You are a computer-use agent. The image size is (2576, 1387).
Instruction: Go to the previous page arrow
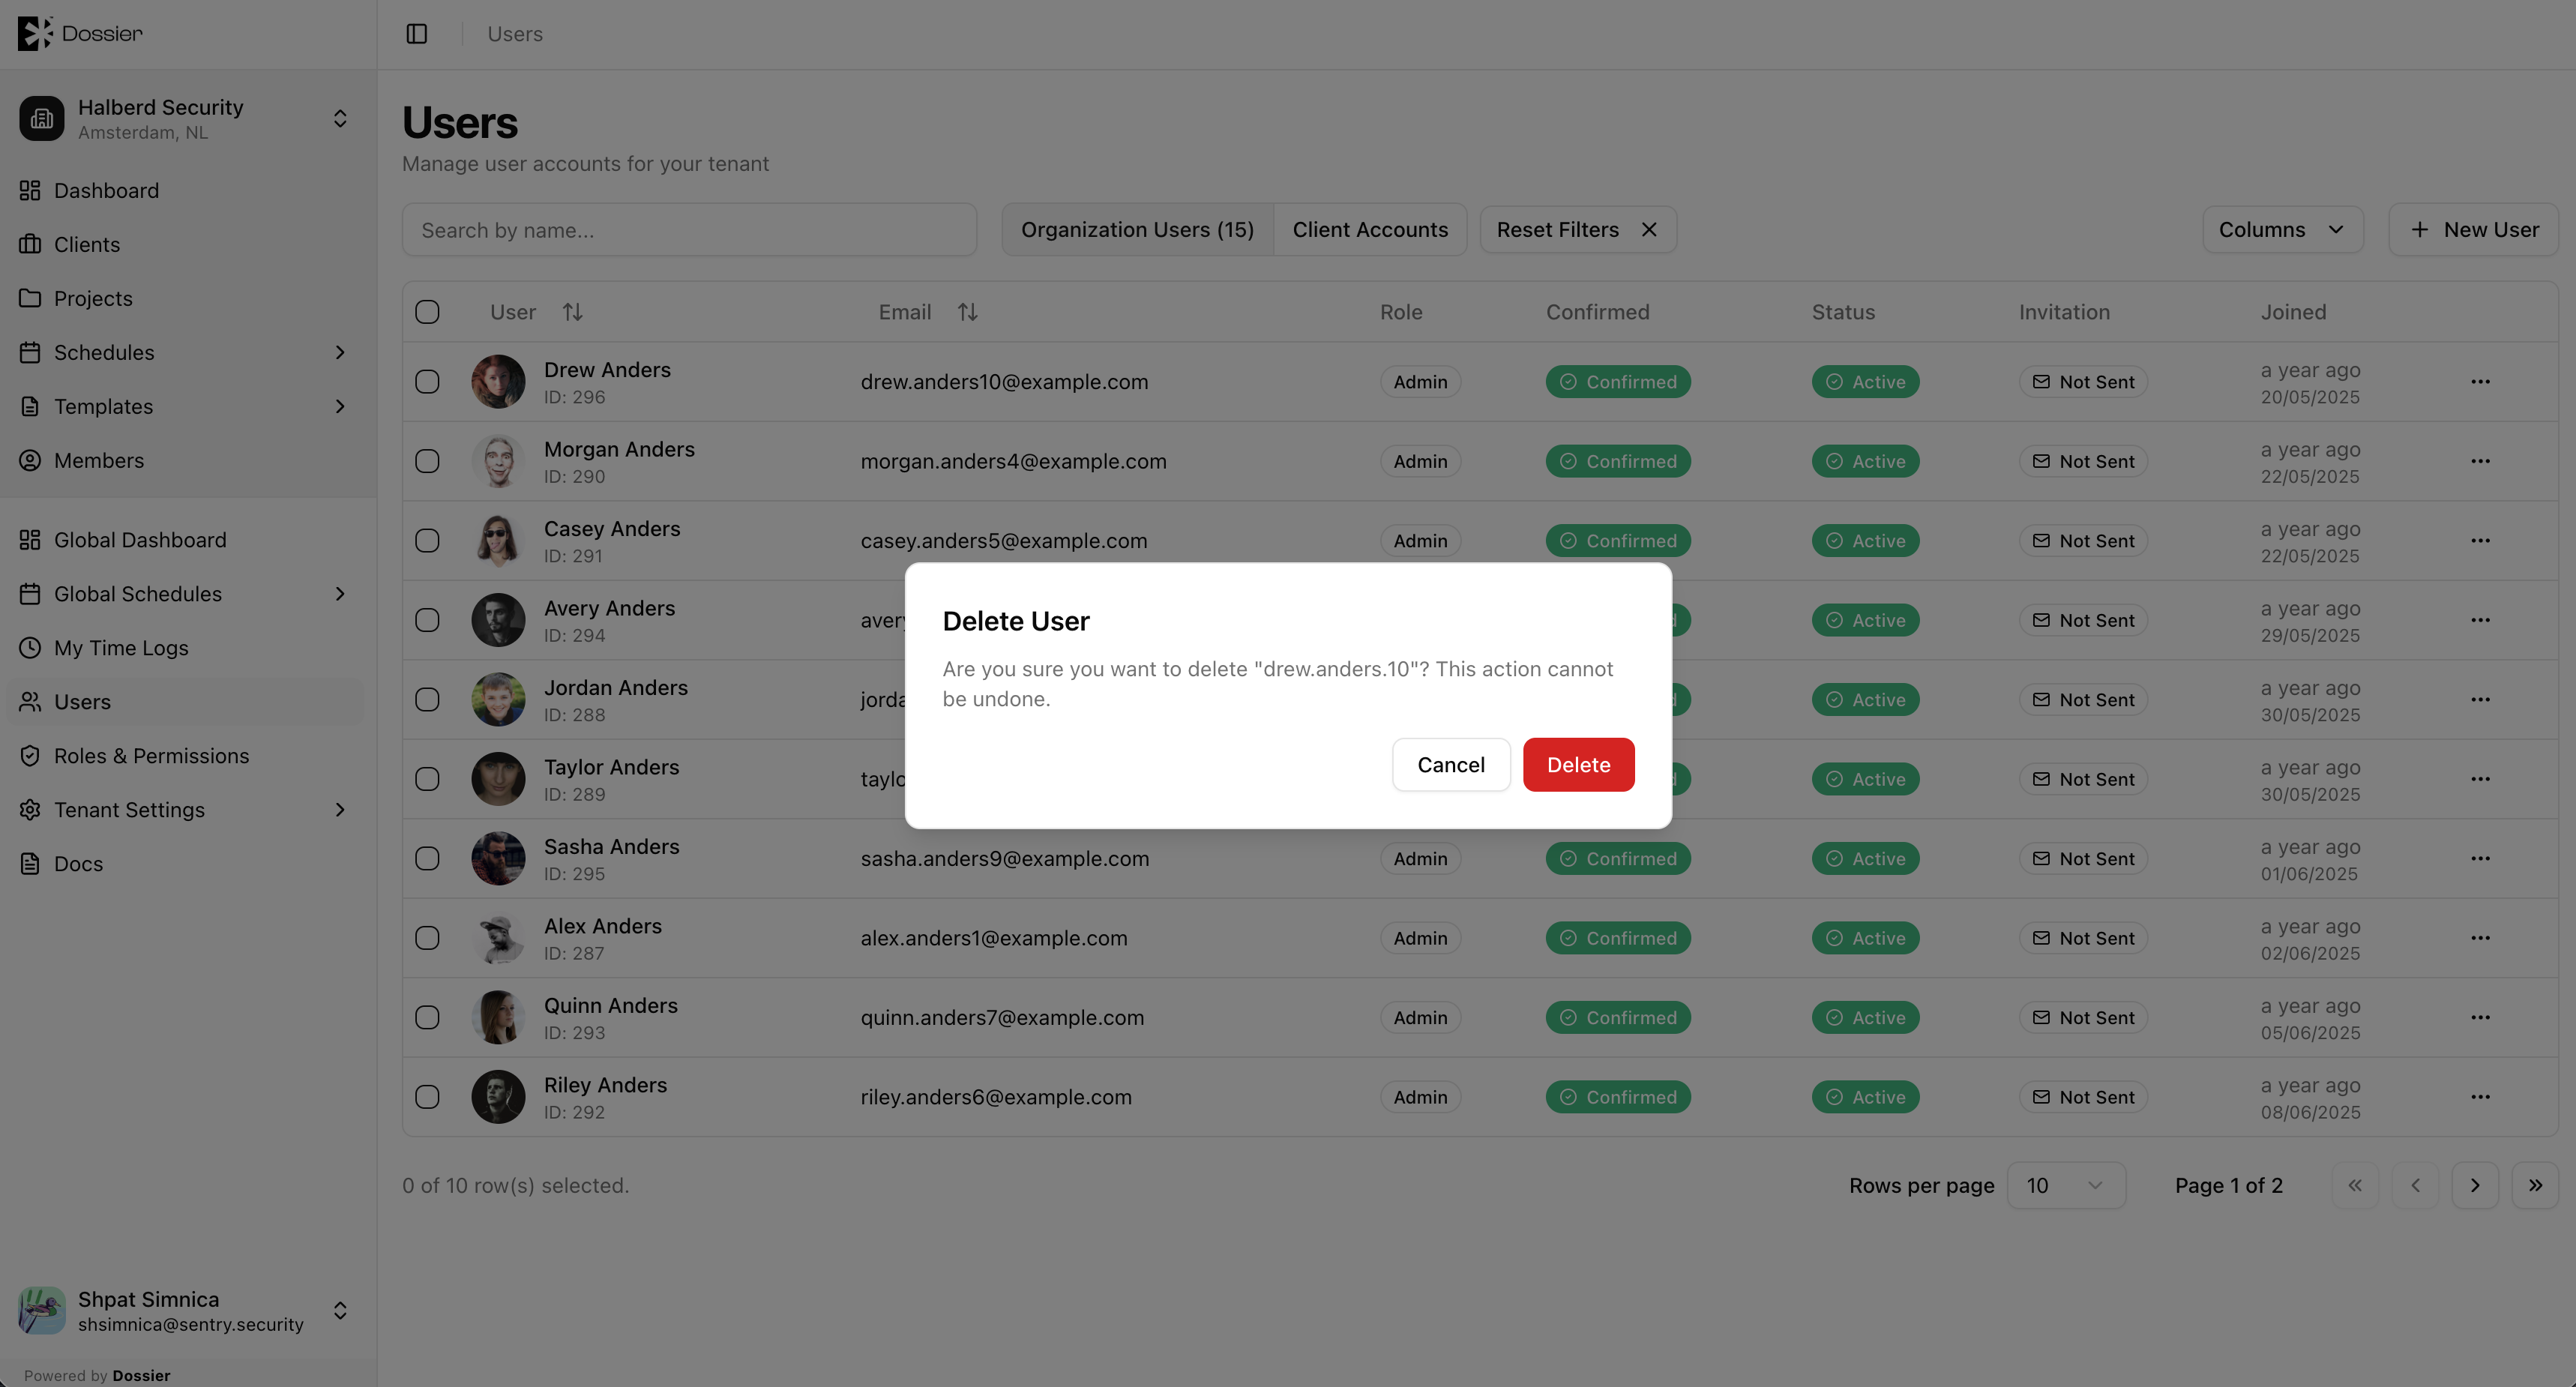pyautogui.click(x=2415, y=1185)
